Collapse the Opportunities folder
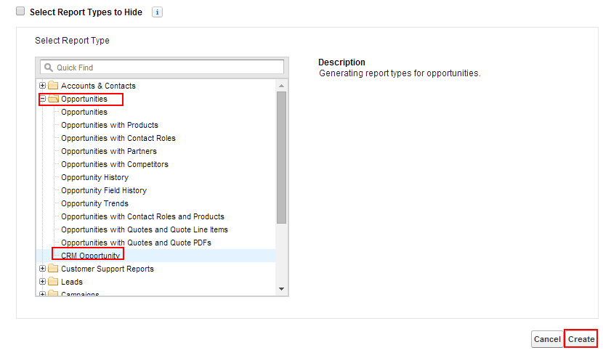Viewport: 603px width, 350px height. [x=43, y=99]
